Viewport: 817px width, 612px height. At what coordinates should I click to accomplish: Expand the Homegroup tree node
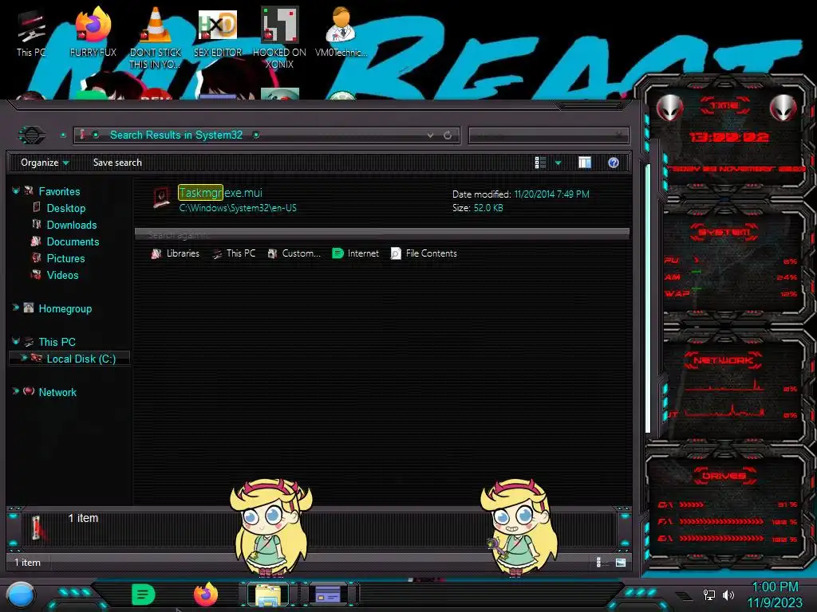click(16, 308)
